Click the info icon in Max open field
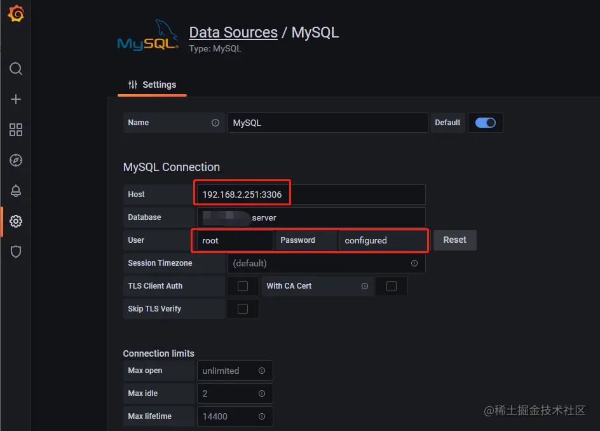600x431 pixels. (x=262, y=371)
